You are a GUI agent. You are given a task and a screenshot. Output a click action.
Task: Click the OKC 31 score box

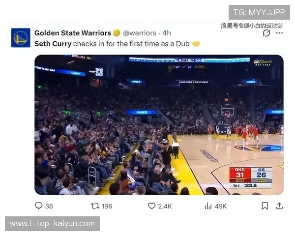(240, 175)
